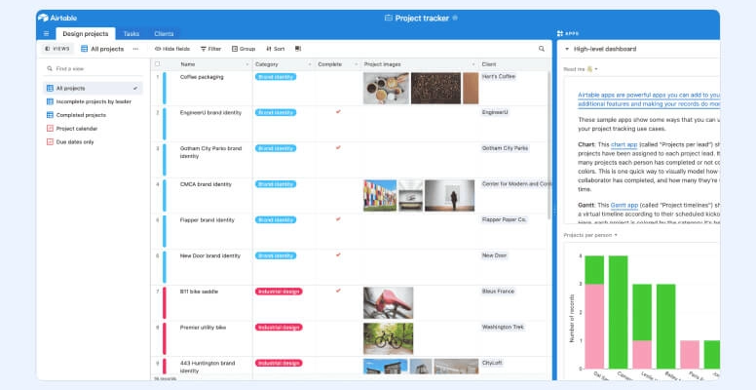Open the view options ellipsis menu

[x=135, y=48]
